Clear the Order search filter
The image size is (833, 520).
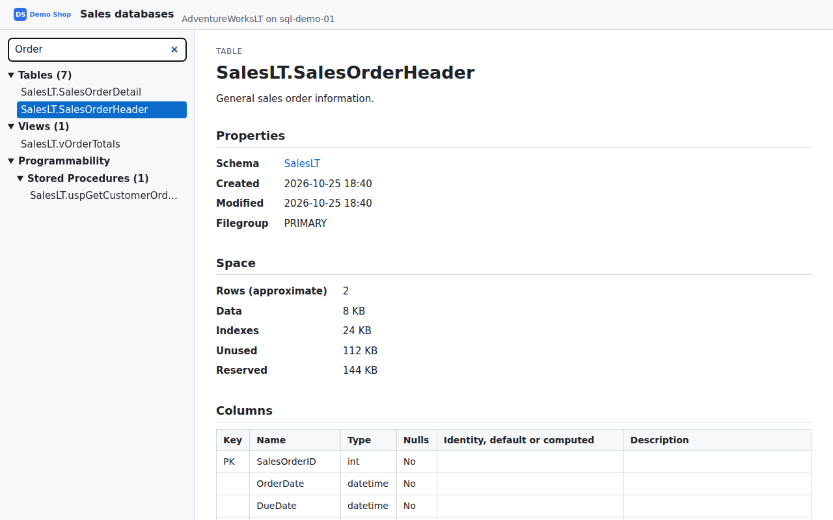174,49
